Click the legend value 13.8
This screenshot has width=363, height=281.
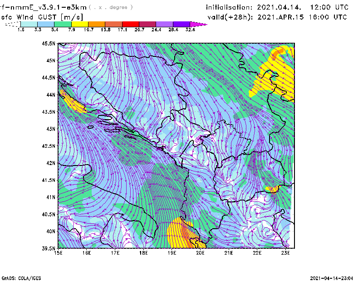coord(106,30)
